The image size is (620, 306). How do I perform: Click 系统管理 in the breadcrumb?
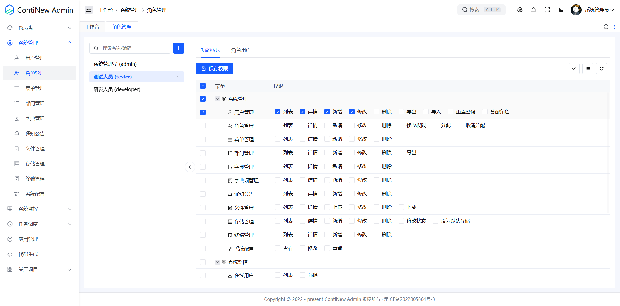pos(130,10)
